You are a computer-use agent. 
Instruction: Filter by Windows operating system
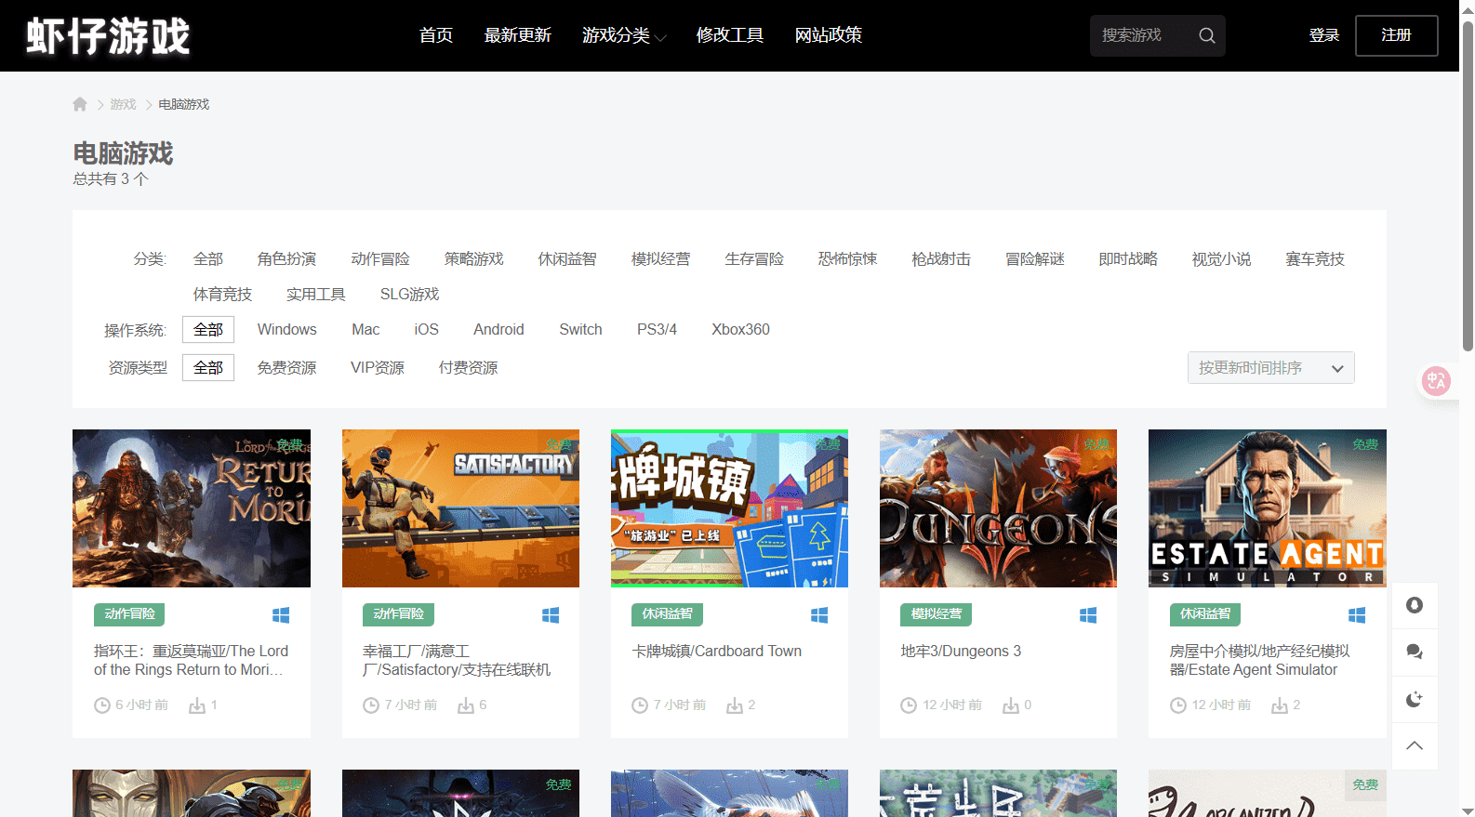(x=287, y=330)
